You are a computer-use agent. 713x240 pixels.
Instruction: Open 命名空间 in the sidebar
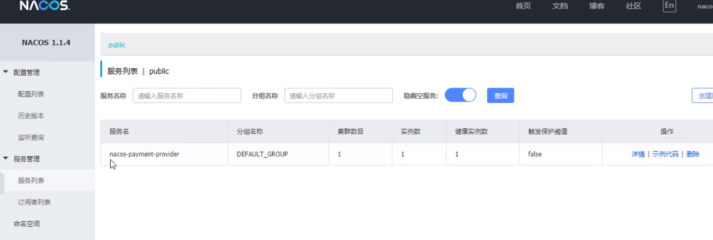(x=26, y=223)
